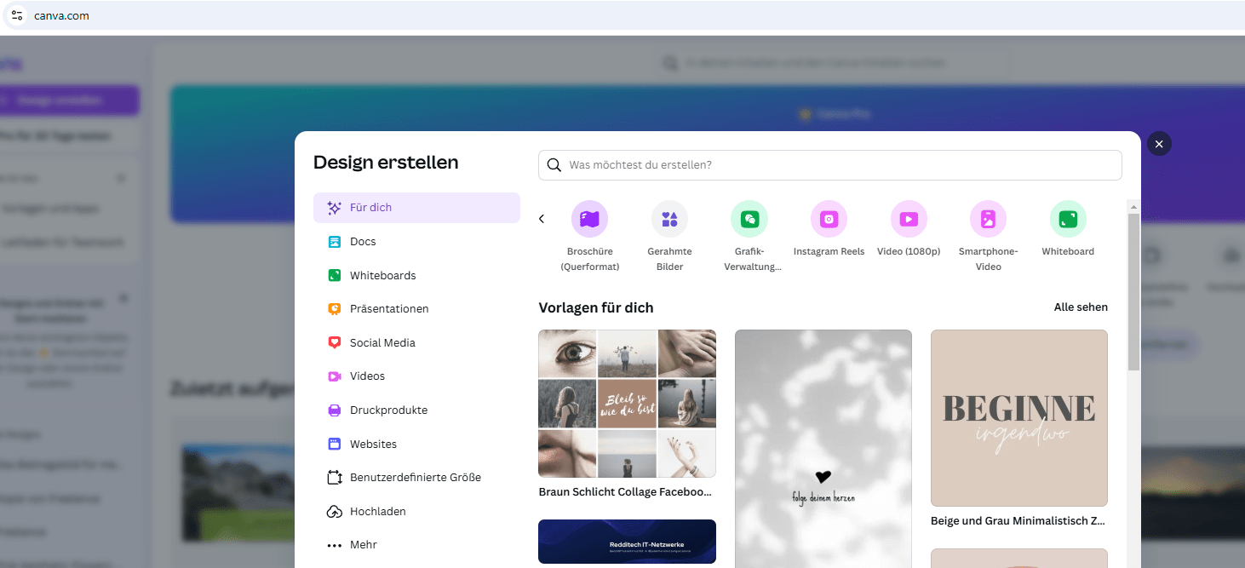Open the Braun Schlicht Collage template thumbnail
1245x568 pixels.
pos(627,404)
